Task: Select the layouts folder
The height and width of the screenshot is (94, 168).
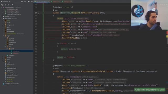Action: point(8,29)
